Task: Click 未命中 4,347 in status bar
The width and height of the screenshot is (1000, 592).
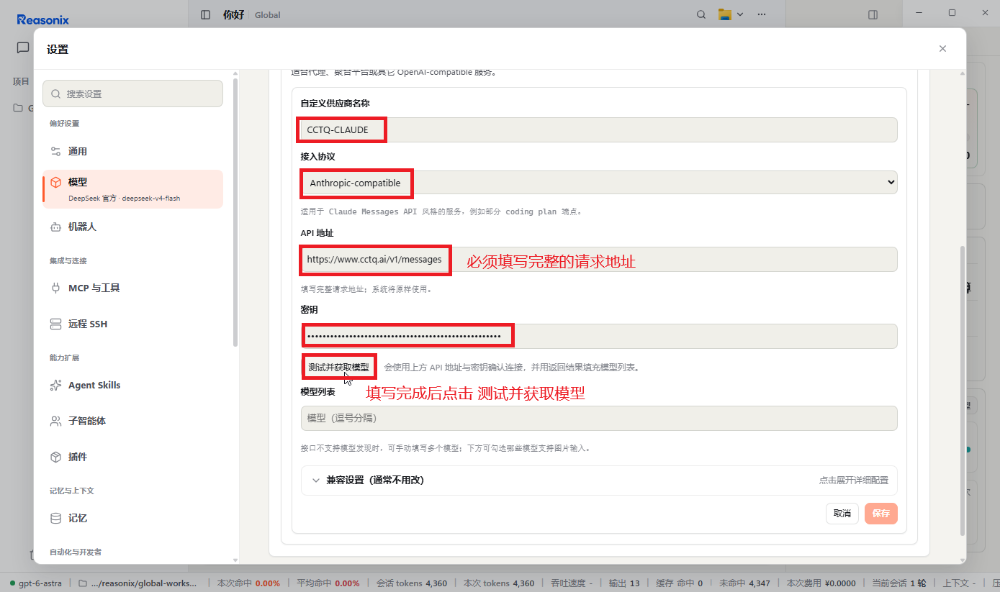Action: (744, 583)
